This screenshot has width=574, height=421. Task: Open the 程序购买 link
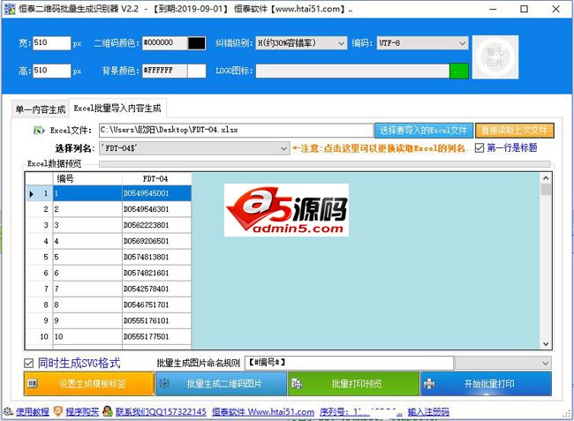pyautogui.click(x=82, y=412)
